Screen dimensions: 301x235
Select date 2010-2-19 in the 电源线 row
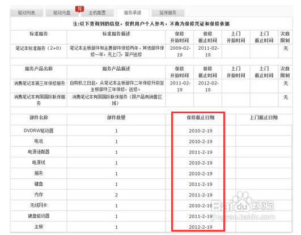tap(201, 163)
